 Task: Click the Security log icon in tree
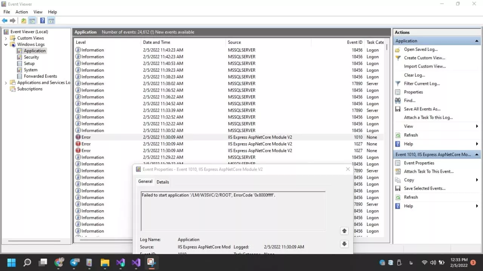pos(20,57)
